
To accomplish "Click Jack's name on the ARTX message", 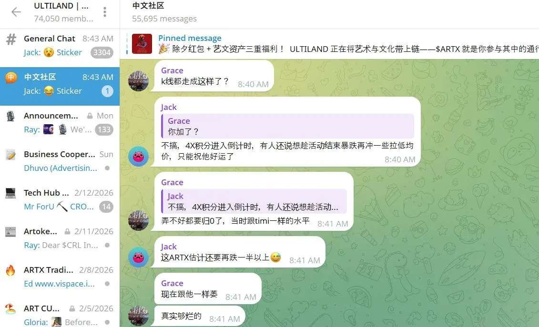I will (x=169, y=247).
